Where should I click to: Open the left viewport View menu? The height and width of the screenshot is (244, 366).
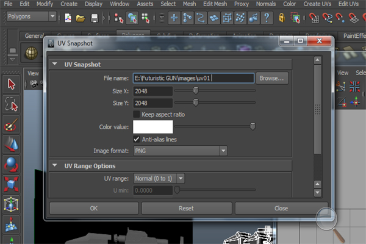(x=33, y=73)
